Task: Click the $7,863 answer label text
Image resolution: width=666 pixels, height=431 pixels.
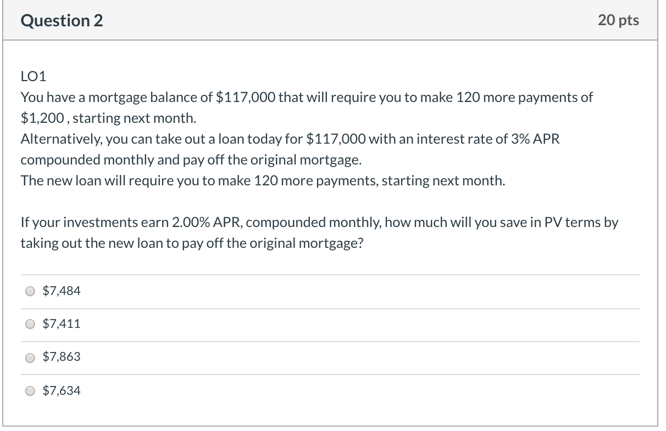Action: [x=60, y=358]
